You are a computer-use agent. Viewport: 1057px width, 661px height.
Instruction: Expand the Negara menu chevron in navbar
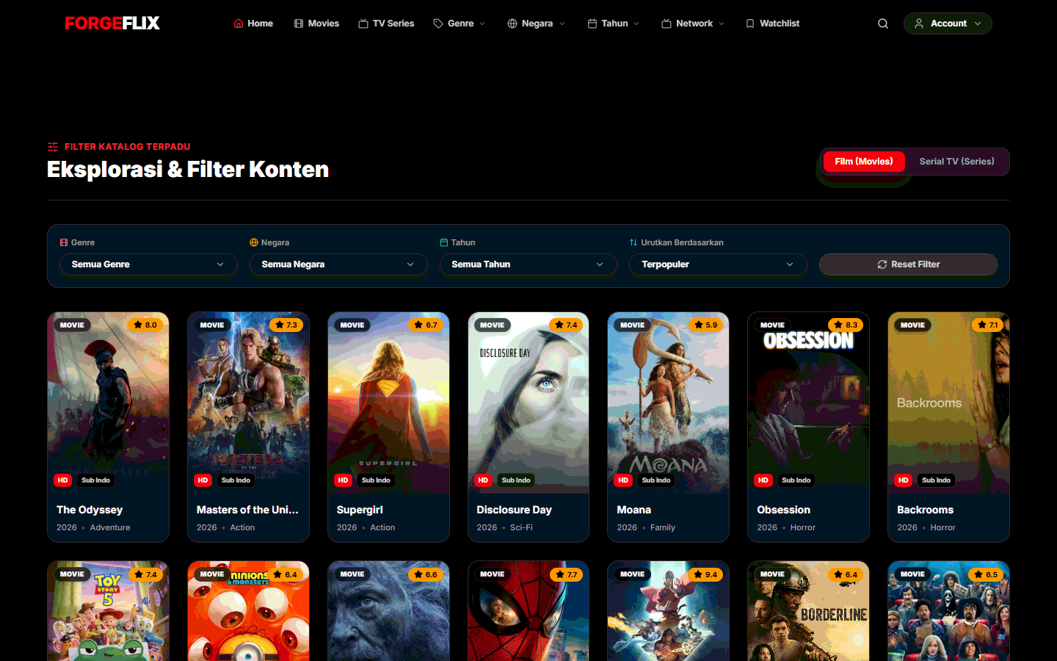click(562, 24)
